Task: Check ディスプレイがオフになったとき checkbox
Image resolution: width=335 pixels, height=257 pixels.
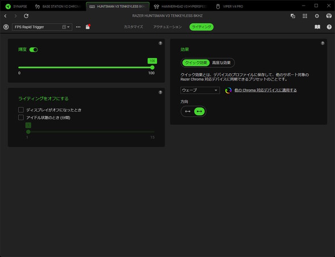Action: click(21, 110)
